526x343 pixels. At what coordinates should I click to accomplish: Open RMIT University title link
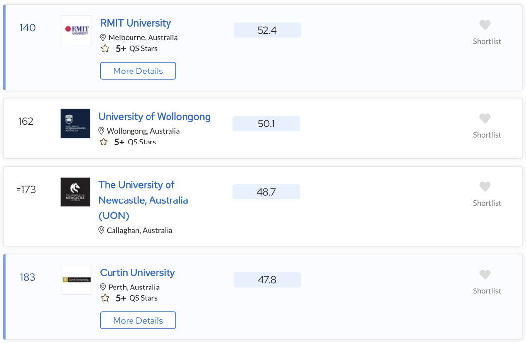(x=135, y=23)
